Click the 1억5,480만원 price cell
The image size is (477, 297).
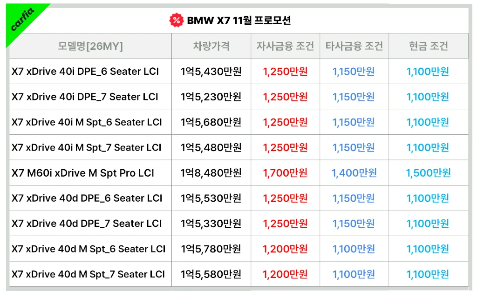[x=211, y=147]
